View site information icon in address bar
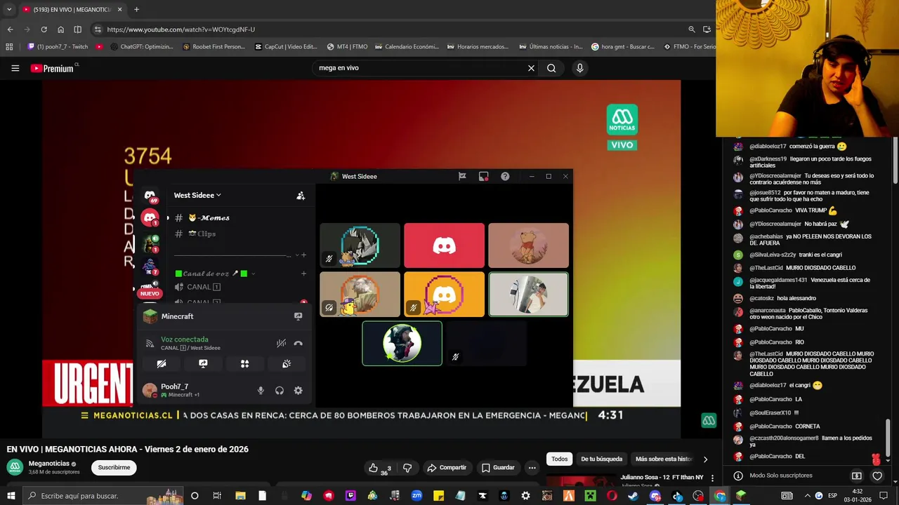Image resolution: width=899 pixels, height=505 pixels. tap(98, 29)
